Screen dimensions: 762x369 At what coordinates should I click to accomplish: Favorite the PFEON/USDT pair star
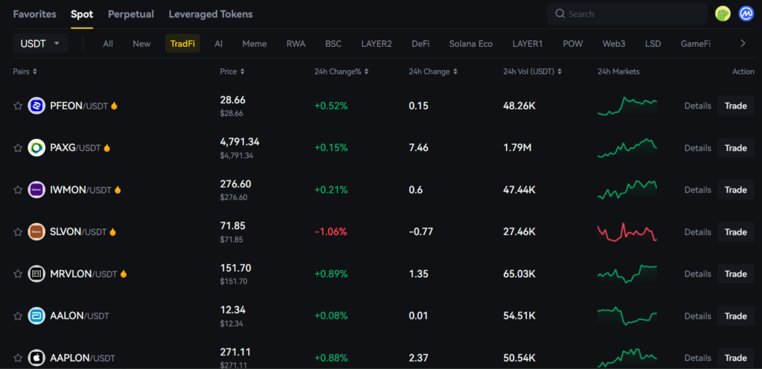pos(18,106)
